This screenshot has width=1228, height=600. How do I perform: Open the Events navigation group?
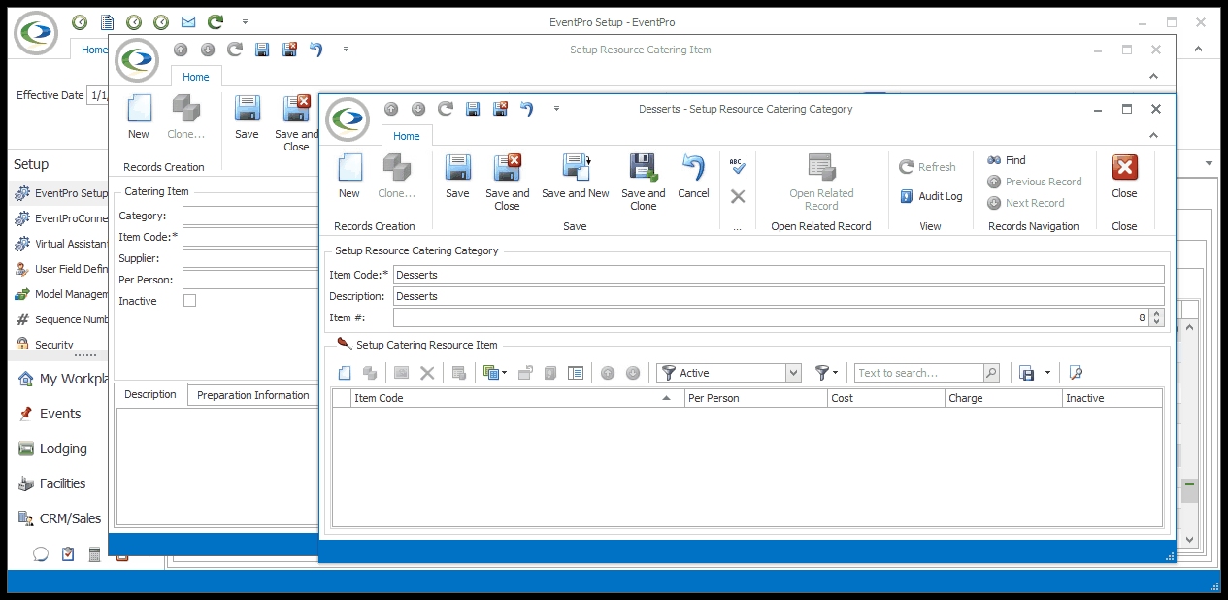pos(60,414)
